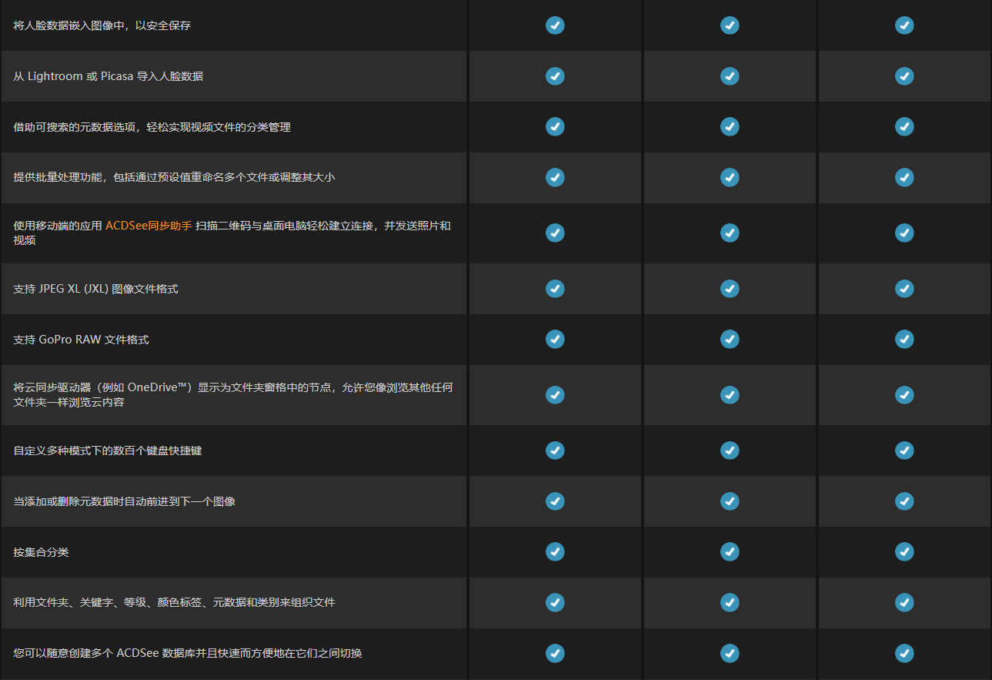Click first-column checkmark for 多个 ACDSee 数据库 row
Image resolution: width=992 pixels, height=680 pixels.
pyautogui.click(x=555, y=653)
